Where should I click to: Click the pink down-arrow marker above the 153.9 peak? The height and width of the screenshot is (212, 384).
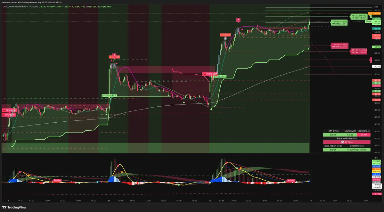(x=238, y=20)
